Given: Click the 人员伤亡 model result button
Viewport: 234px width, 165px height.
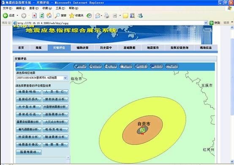Looking at the screenshot, I should point(55,92).
